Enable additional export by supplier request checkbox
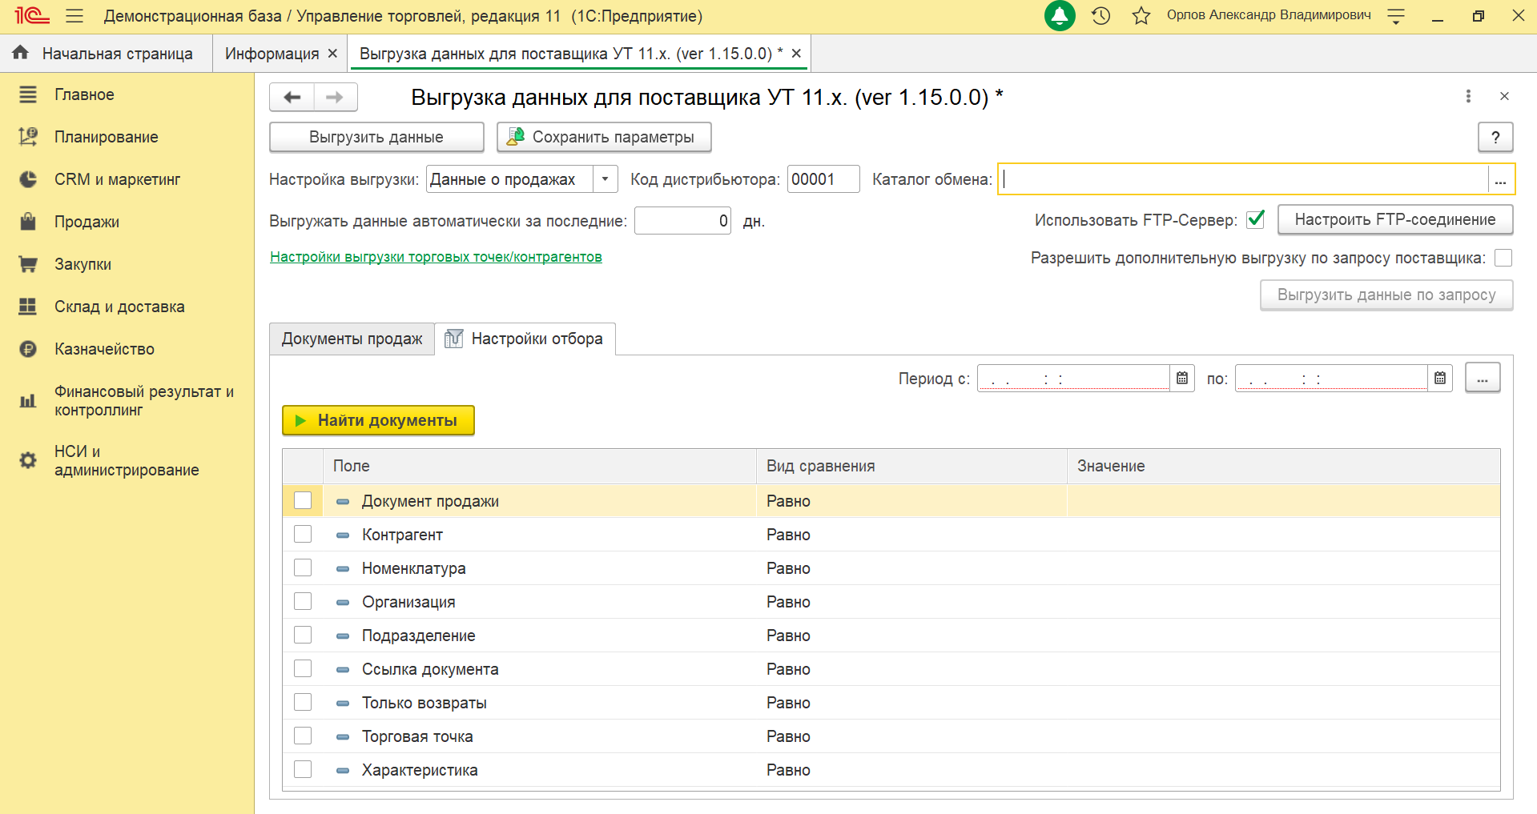 click(x=1503, y=258)
